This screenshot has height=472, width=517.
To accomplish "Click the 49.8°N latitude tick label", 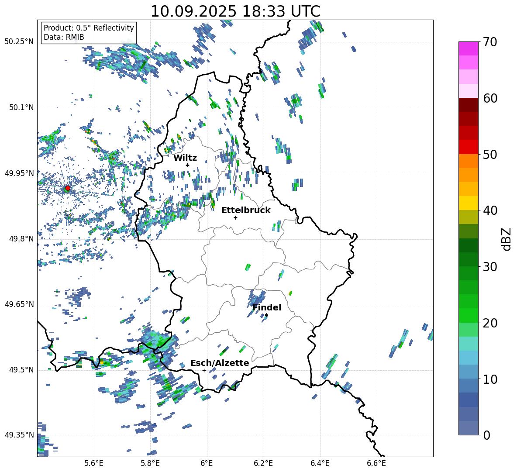I will [x=21, y=239].
